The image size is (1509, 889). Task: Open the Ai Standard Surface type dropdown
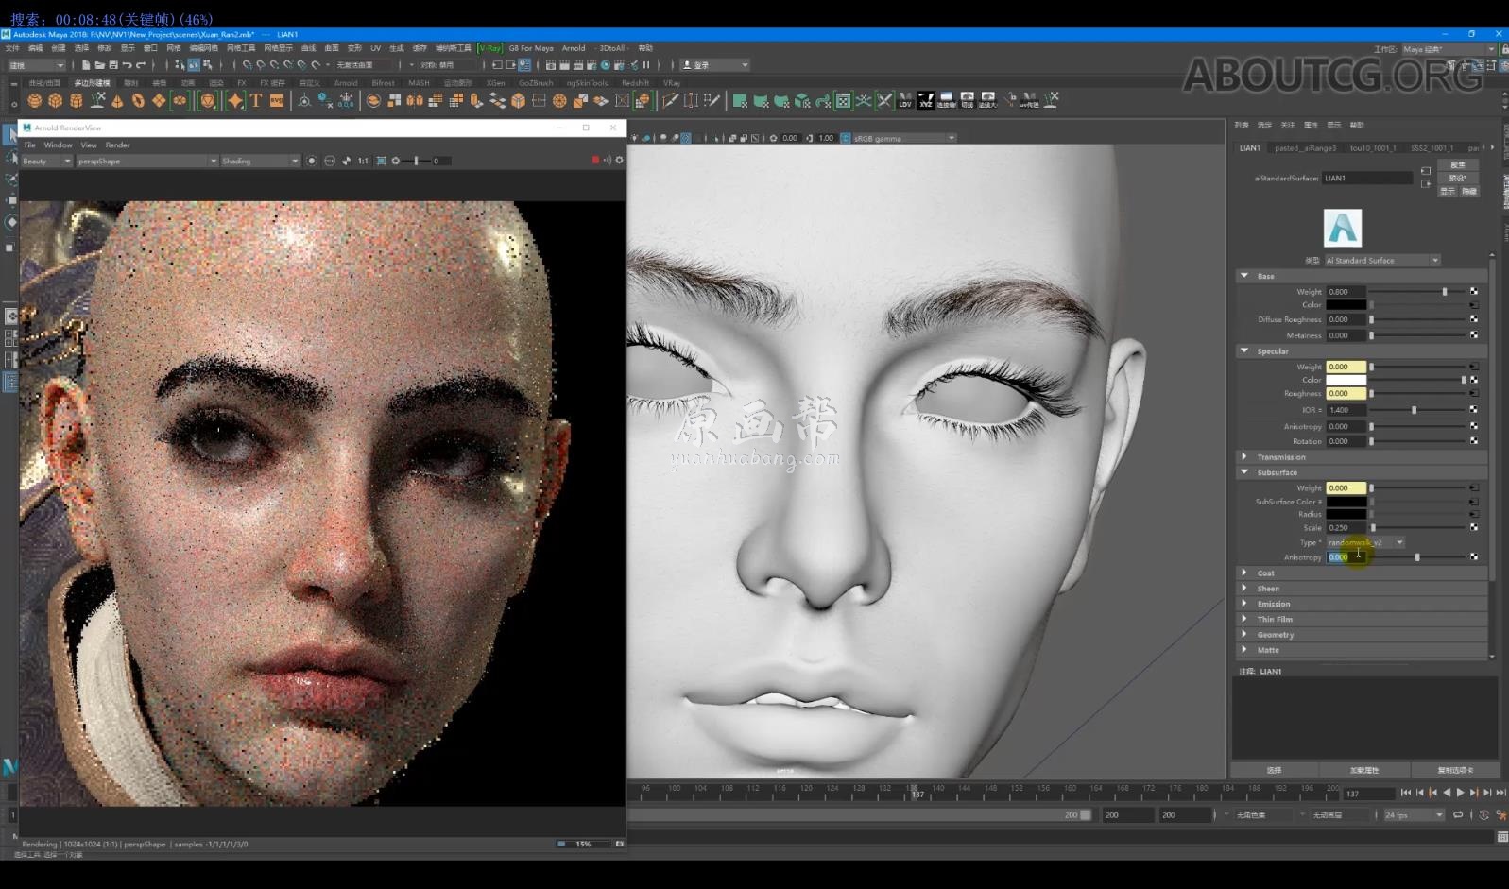1381,260
